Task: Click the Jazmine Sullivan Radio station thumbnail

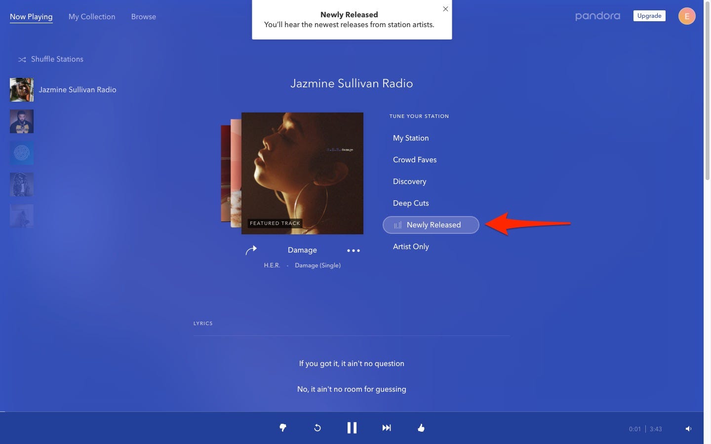Action: (x=22, y=90)
